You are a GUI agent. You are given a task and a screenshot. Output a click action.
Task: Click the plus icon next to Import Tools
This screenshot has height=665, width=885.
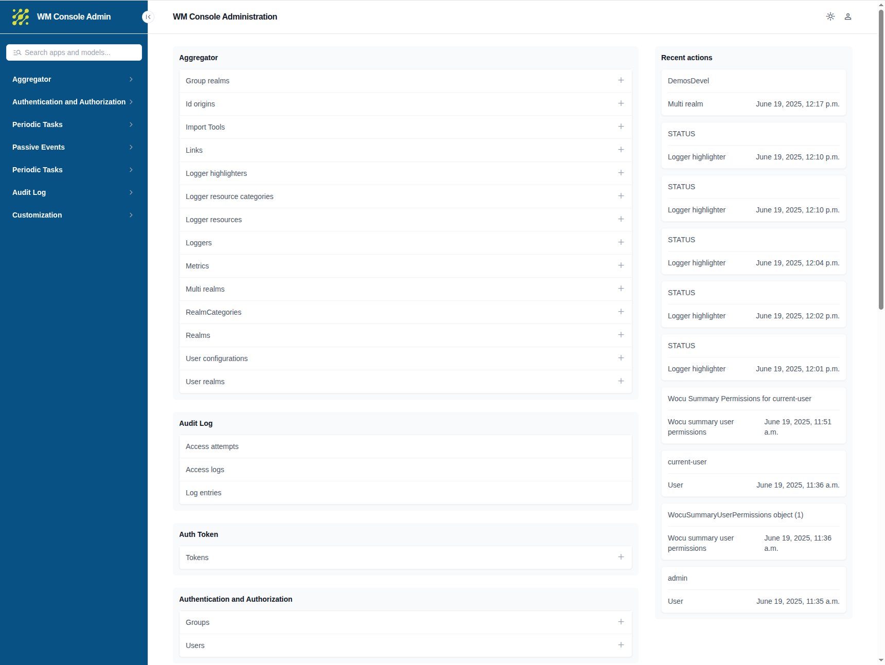pos(621,127)
